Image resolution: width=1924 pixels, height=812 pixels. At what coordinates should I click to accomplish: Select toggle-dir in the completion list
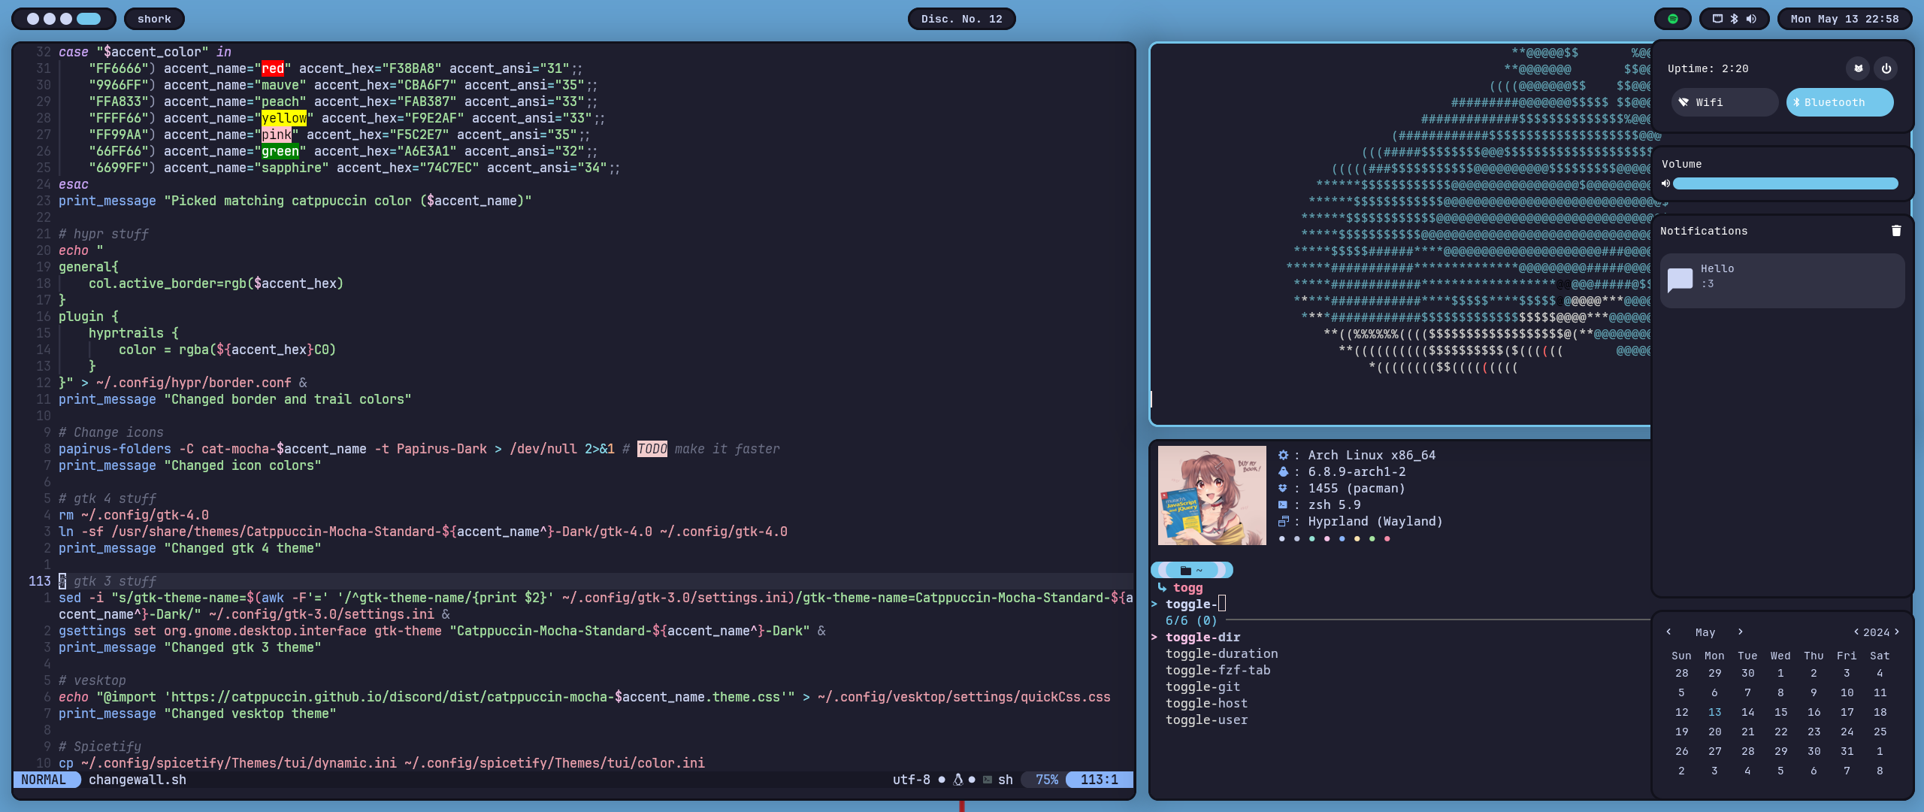pos(1202,637)
